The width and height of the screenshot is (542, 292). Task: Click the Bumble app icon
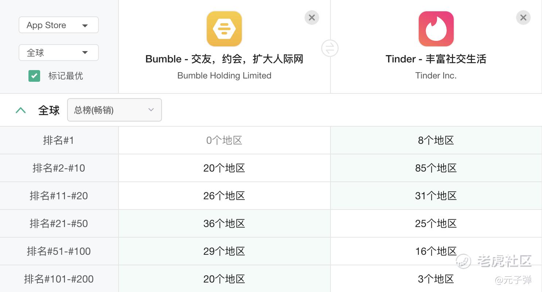click(224, 29)
